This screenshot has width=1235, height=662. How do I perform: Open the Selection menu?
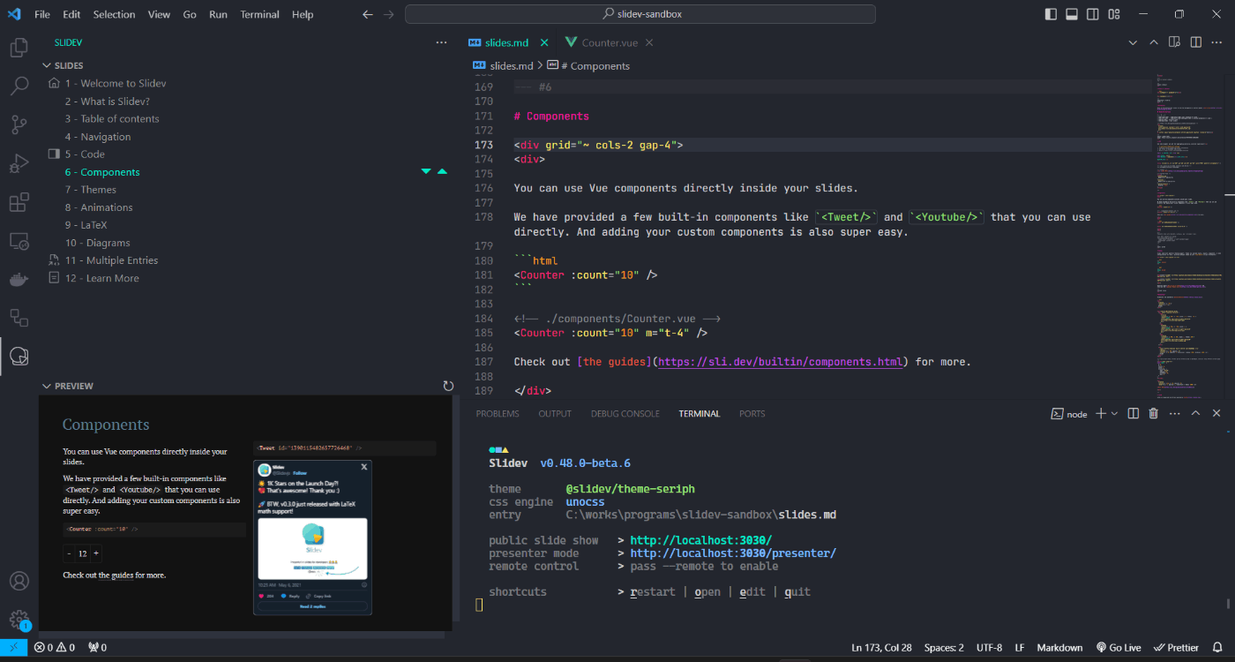[115, 14]
